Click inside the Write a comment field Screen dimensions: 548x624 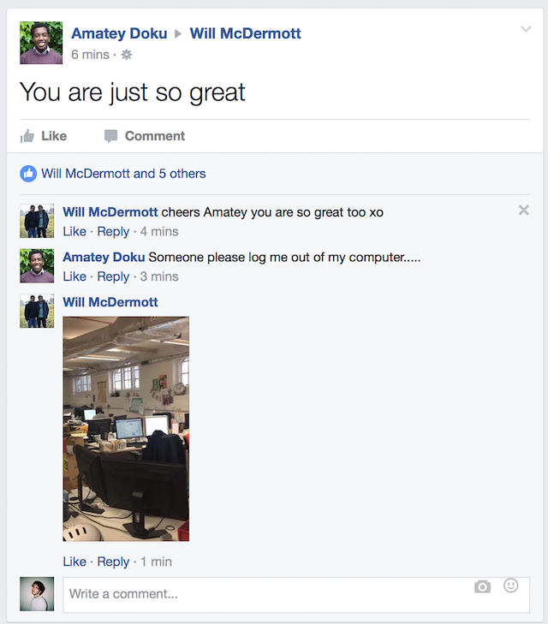click(x=296, y=595)
